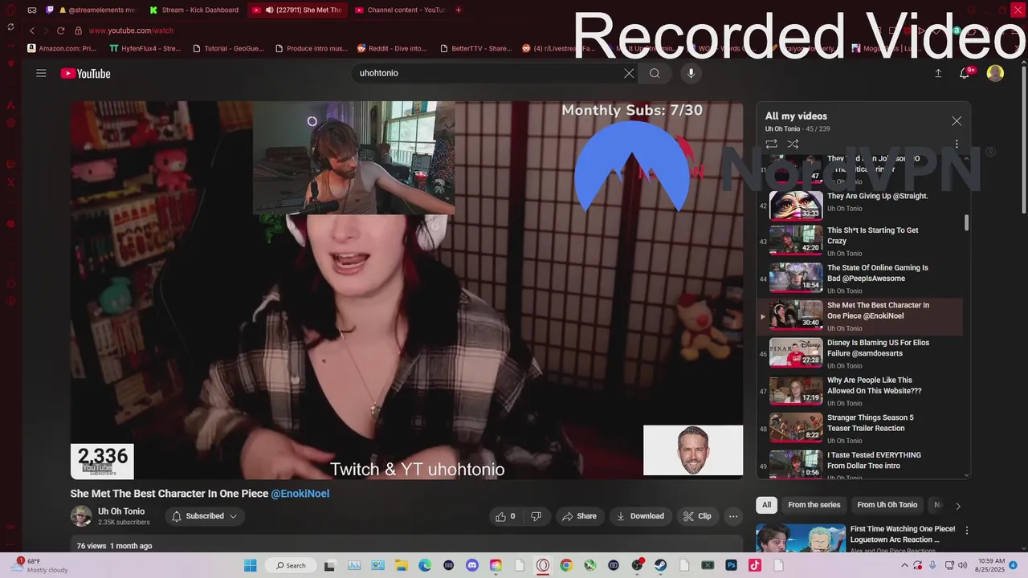1028x578 pixels.
Task: Open Tutorial - GeoGuessr bookmark
Action: pyautogui.click(x=228, y=48)
